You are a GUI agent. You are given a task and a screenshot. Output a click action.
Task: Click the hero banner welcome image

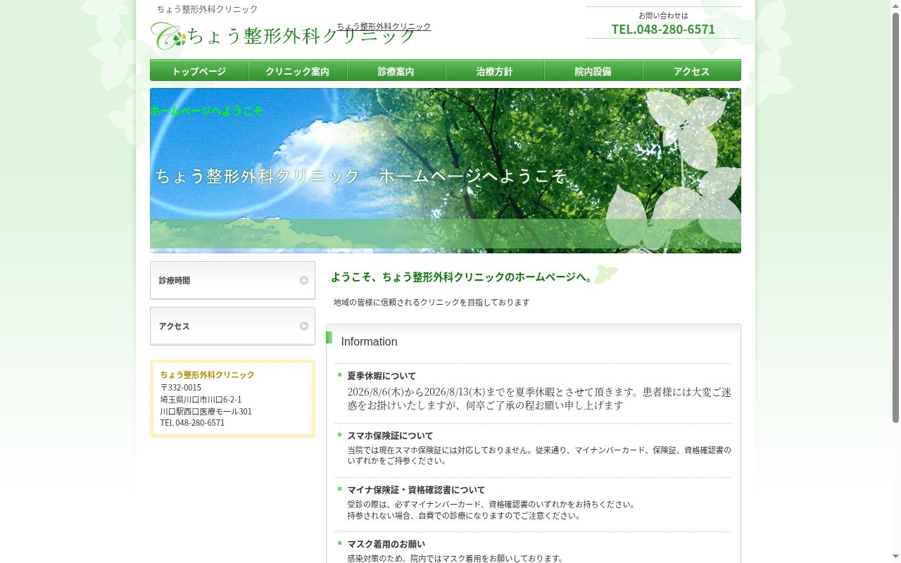click(x=446, y=170)
